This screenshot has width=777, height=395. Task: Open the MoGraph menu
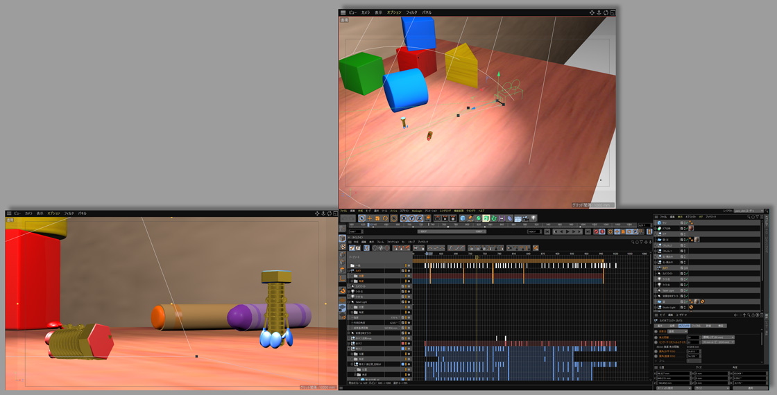point(416,211)
